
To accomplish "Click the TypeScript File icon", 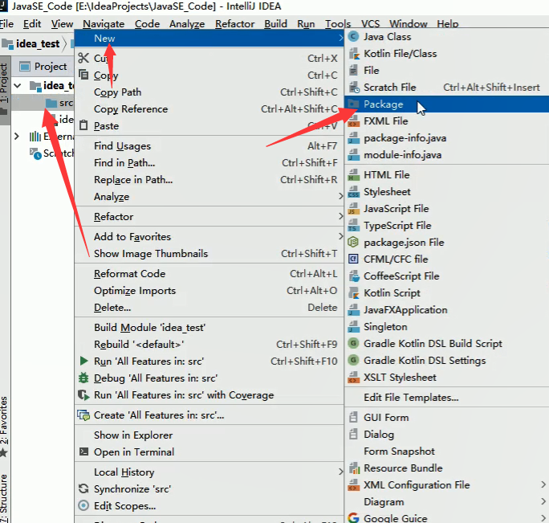I will [354, 226].
